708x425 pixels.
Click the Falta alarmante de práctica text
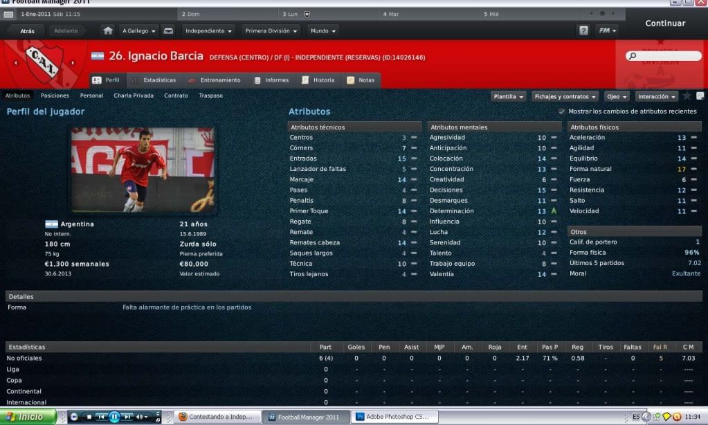(187, 307)
